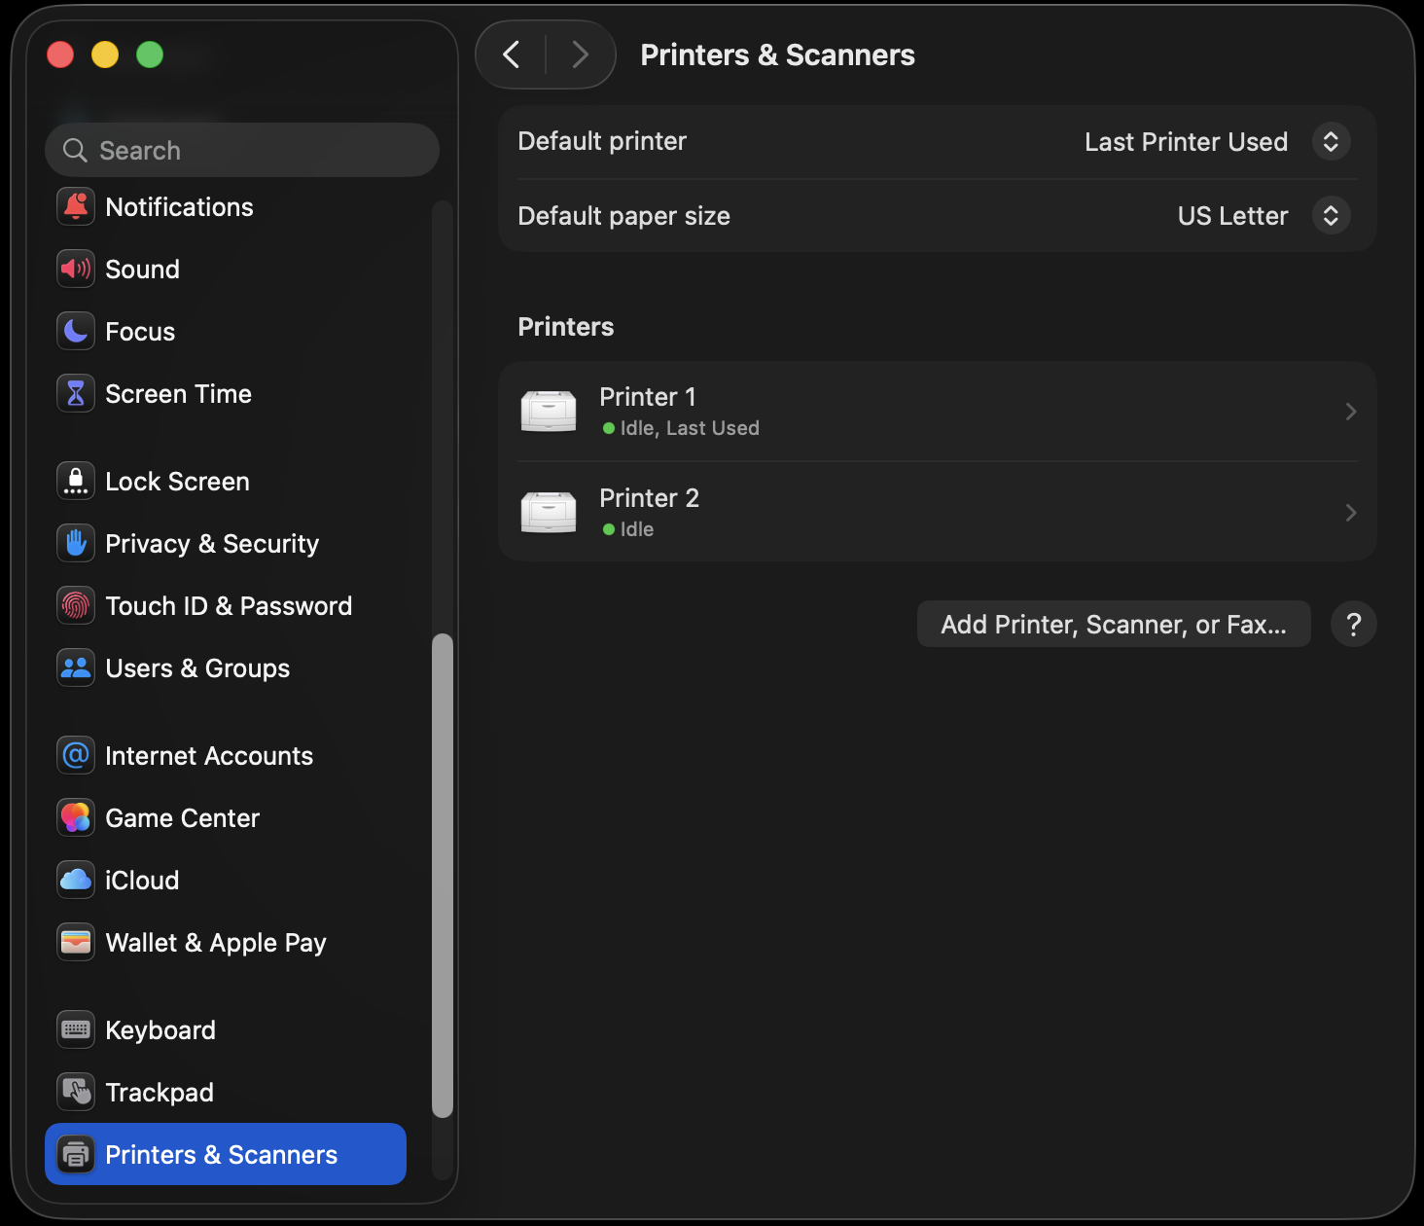This screenshot has width=1424, height=1226.
Task: Click the Wallet & Apple Pay icon
Action: pos(76,942)
